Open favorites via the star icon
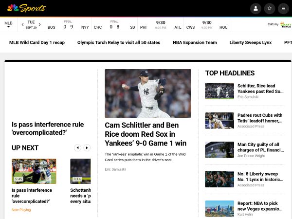The height and width of the screenshot is (219, 292). tap(270, 9)
